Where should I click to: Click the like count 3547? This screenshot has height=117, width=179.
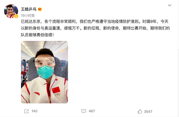coord(148,111)
